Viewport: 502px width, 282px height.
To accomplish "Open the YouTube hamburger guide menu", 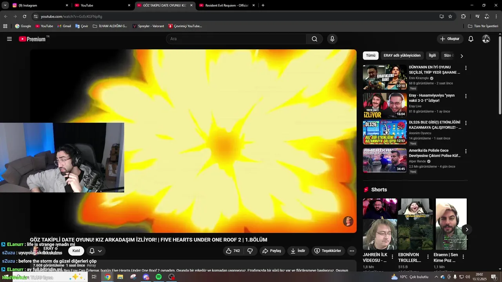I will pos(9,39).
